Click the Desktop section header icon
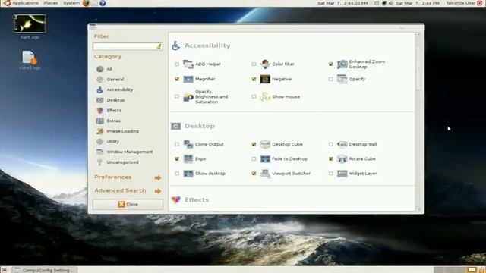The width and height of the screenshot is (486, 273). (x=175, y=126)
